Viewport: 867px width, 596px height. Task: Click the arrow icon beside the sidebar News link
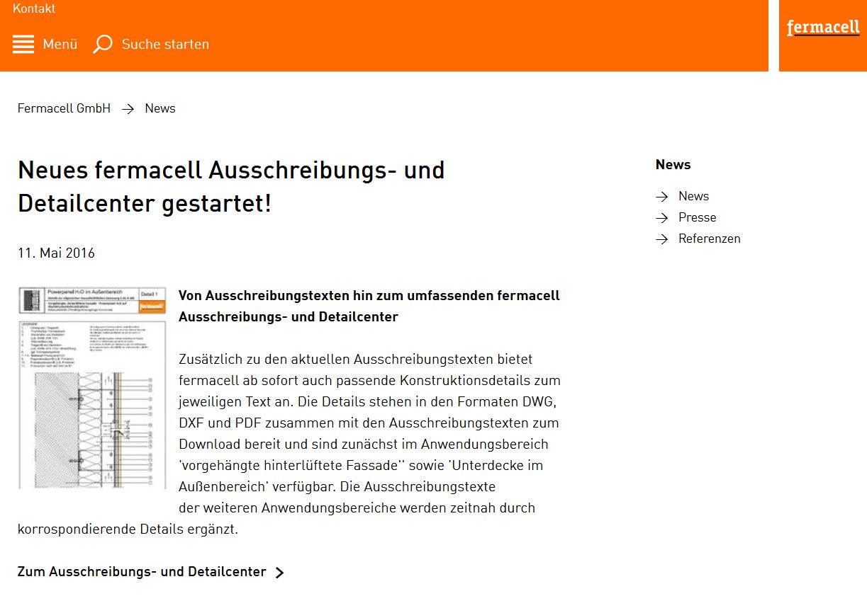tap(662, 197)
